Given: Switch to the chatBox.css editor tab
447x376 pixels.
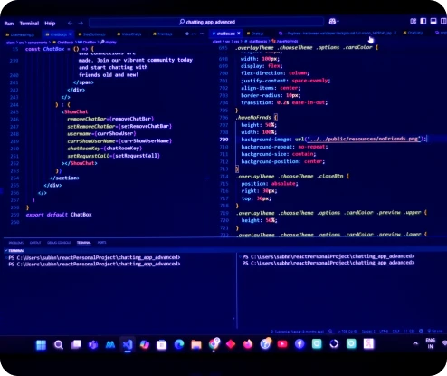Looking at the screenshot, I should (x=224, y=34).
